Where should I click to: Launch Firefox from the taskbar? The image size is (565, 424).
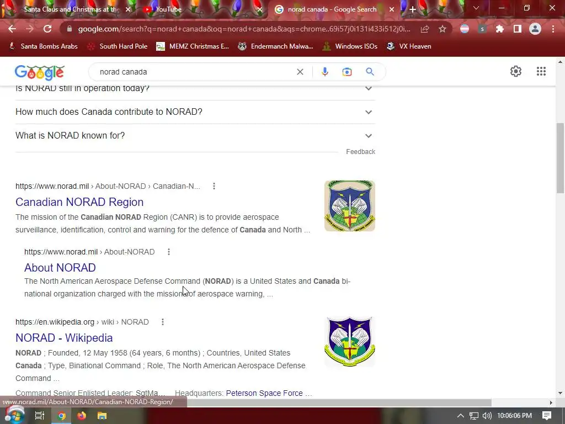coord(82,416)
